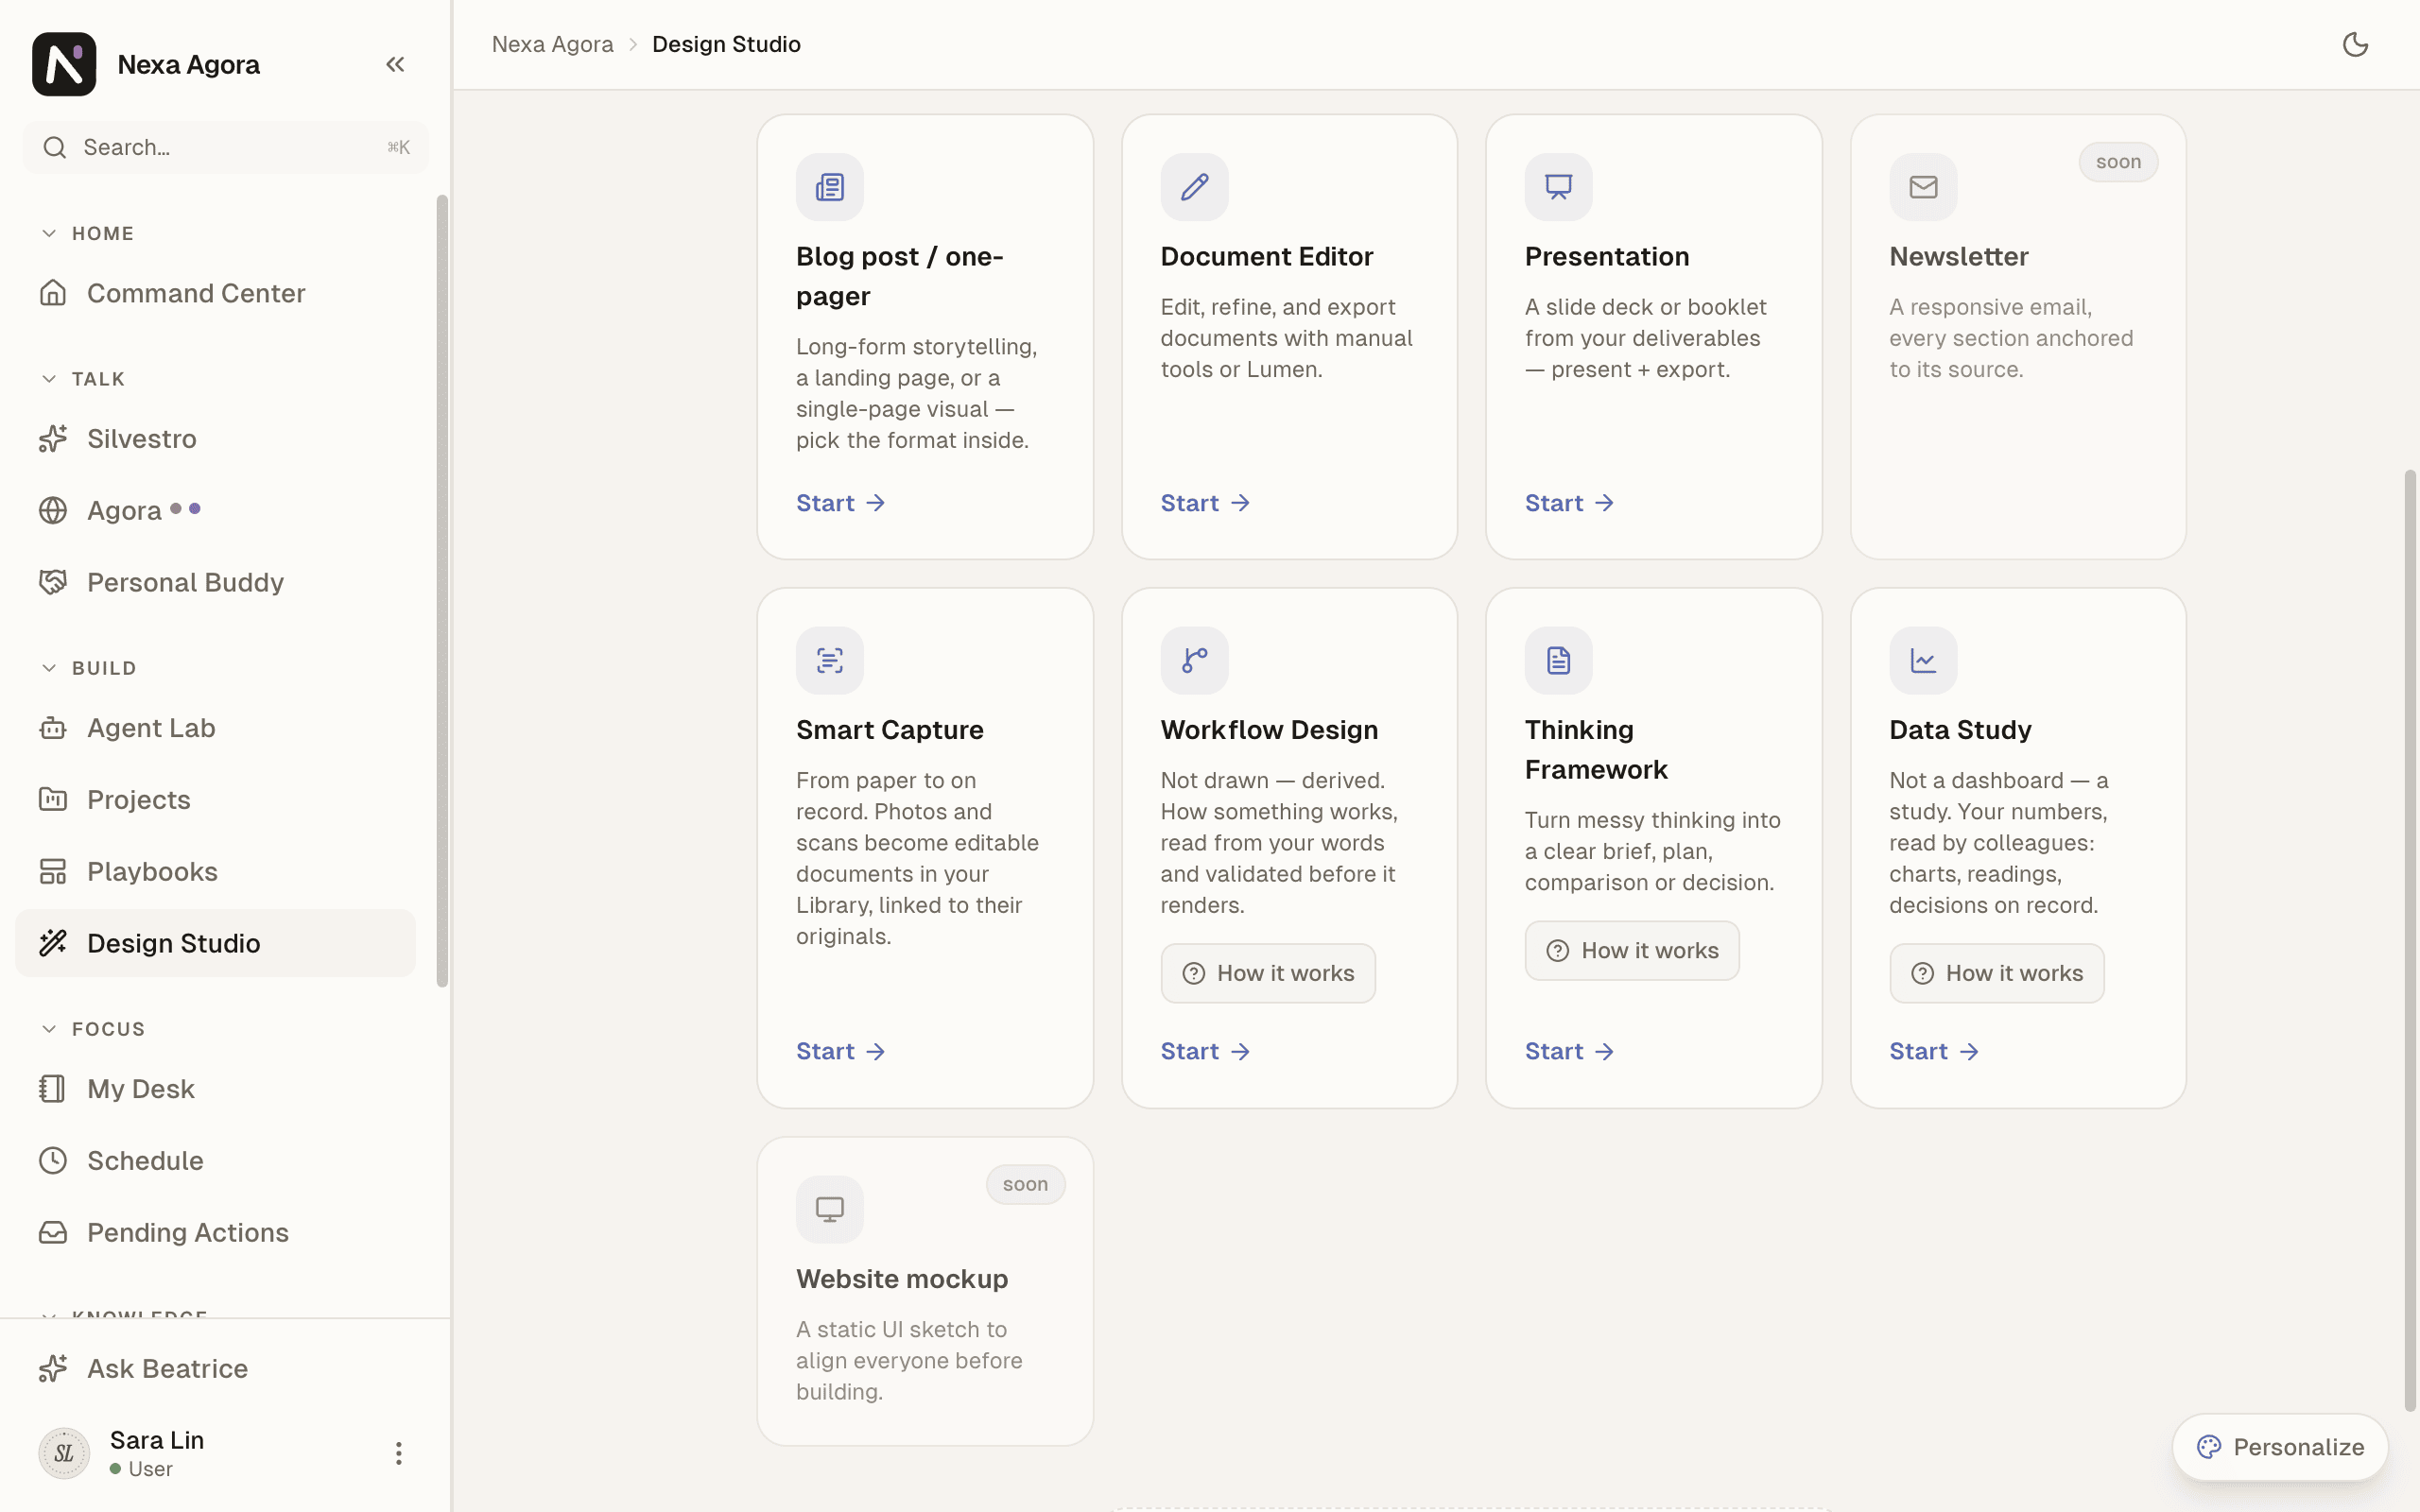Image resolution: width=2420 pixels, height=1512 pixels.
Task: Open Schedule in sidebar
Action: pyautogui.click(x=215, y=1161)
